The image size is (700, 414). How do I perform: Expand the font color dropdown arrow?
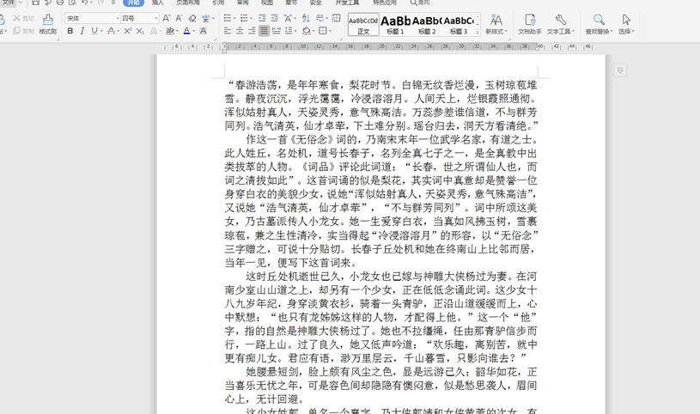pyautogui.click(x=194, y=31)
